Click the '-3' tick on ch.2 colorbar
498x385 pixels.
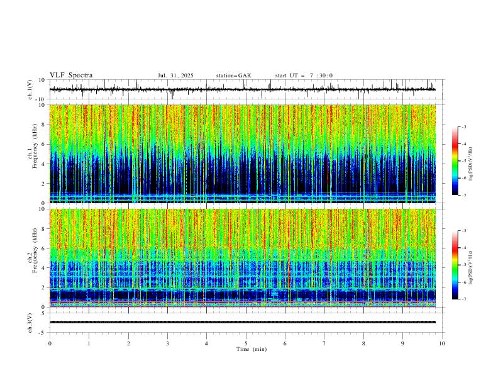tap(464, 231)
